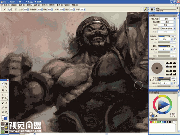Toggle checkbox beside size expression dropdown
Screen dimensions: 180x135
(175, 83)
